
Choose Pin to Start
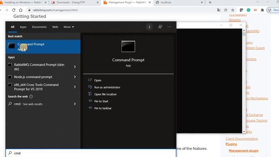click(x=101, y=101)
